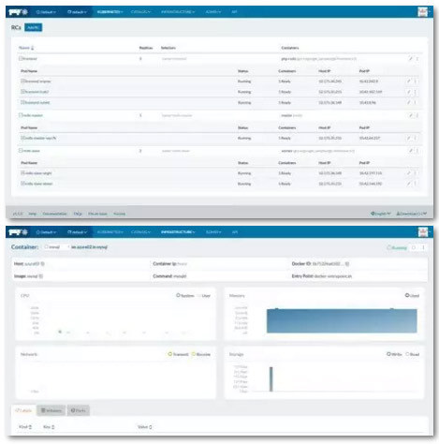The height and width of the screenshot is (444, 439).
Task: Click the action icon beside the Running status
Action: (414, 247)
